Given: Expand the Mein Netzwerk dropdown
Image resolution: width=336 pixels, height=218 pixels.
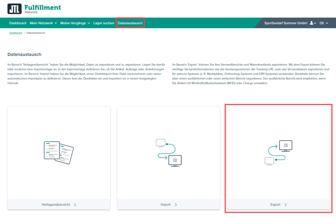Looking at the screenshot, I should [43, 23].
